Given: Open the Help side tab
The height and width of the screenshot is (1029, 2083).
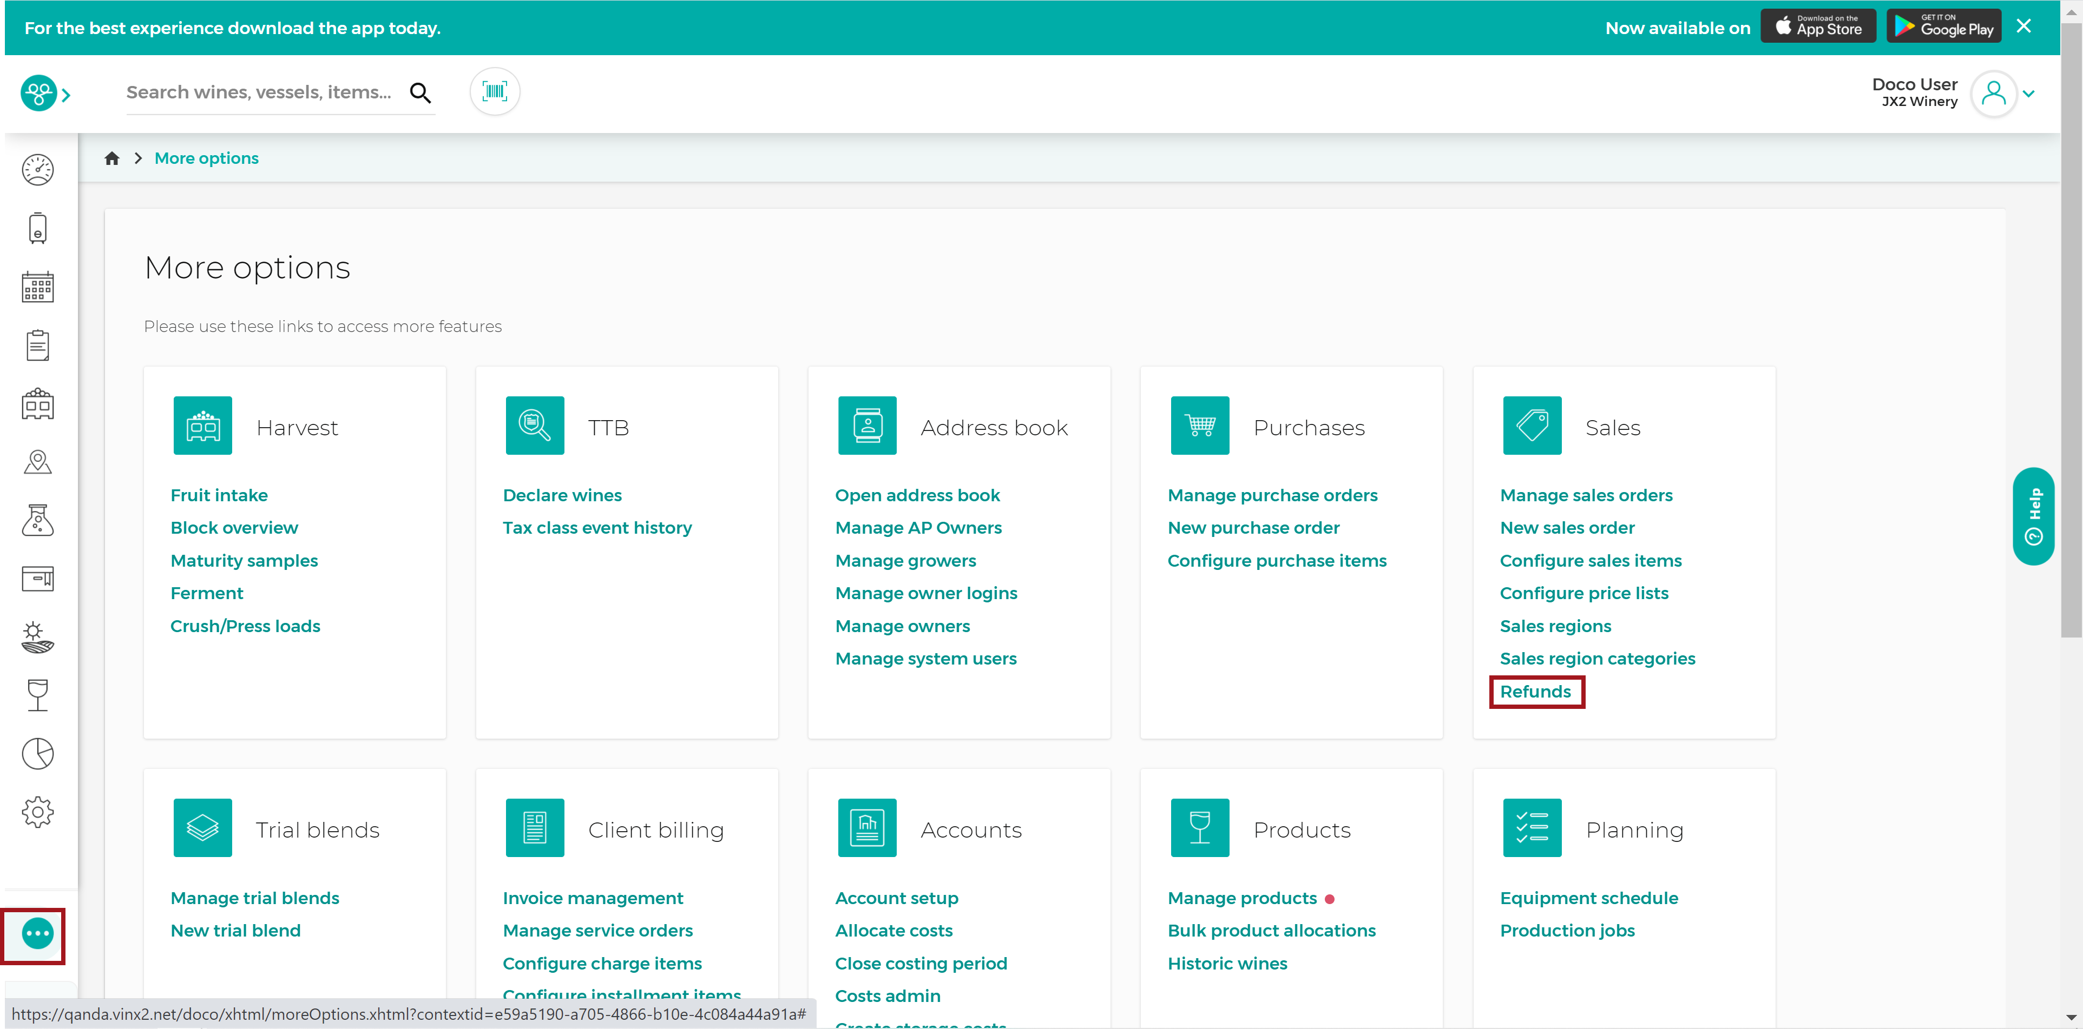Looking at the screenshot, I should pos(2034,516).
